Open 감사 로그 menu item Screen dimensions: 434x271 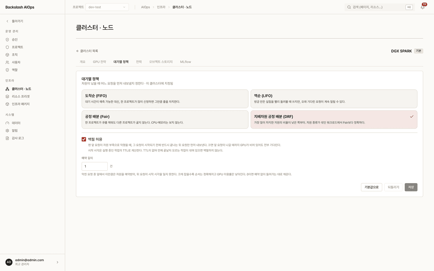click(32, 138)
